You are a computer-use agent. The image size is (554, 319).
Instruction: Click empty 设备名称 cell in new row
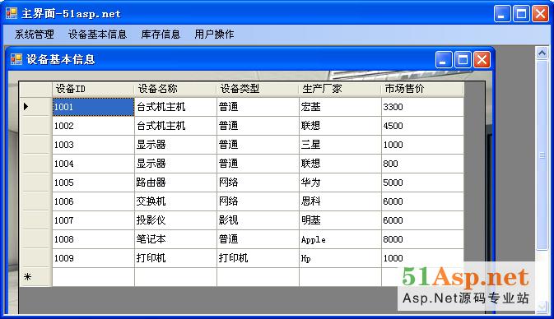[175, 277]
